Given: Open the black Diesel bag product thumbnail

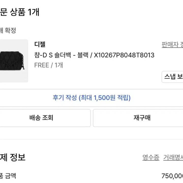Looking at the screenshot, I should point(13,61).
